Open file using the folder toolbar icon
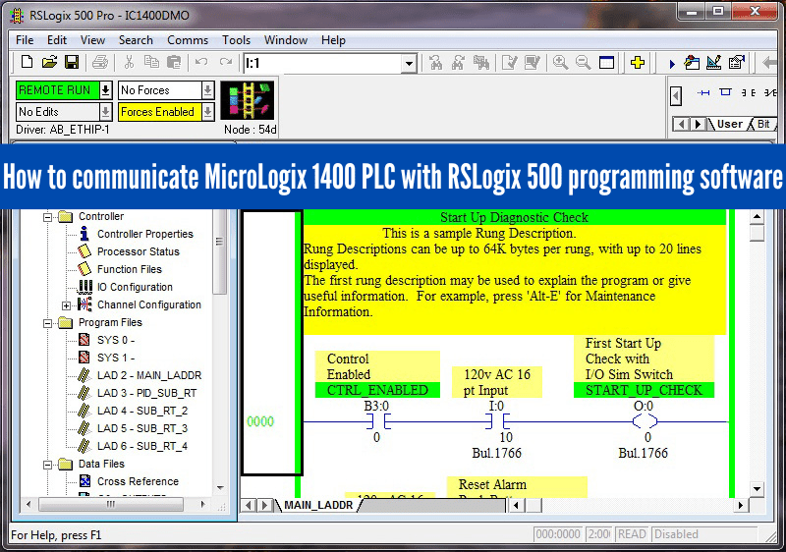786x552 pixels. (x=49, y=63)
